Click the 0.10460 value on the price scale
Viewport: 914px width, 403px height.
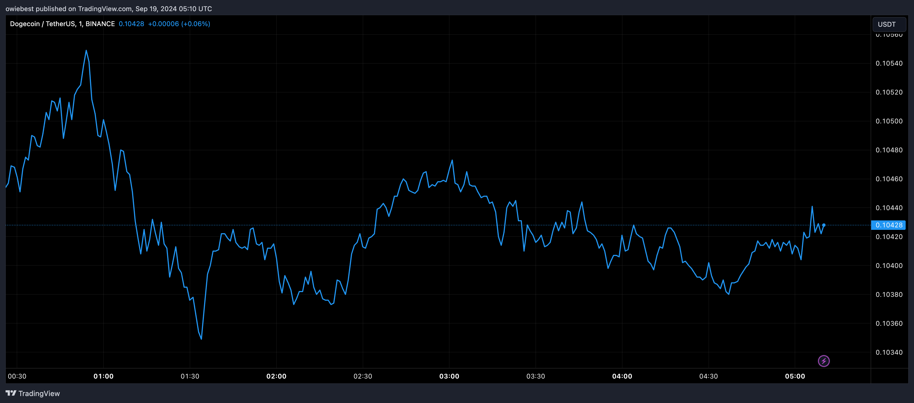[x=889, y=179]
